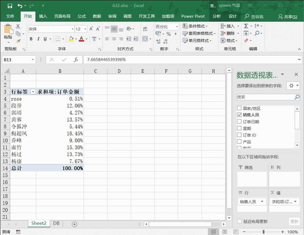The image size is (304, 235).
Task: Uncheck the 销售人员 field checkbox
Action: [239, 115]
